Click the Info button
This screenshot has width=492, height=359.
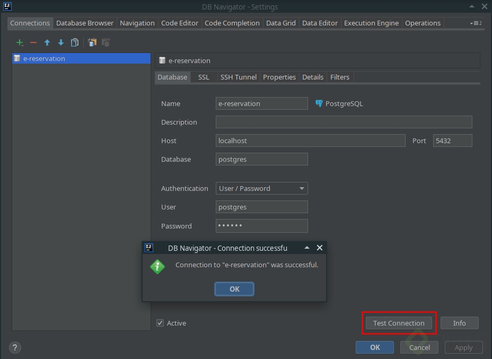click(x=459, y=323)
